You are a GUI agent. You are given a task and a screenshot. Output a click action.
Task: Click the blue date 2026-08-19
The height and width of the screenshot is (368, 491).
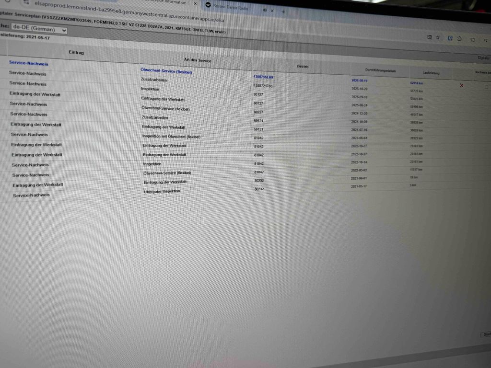[359, 80]
